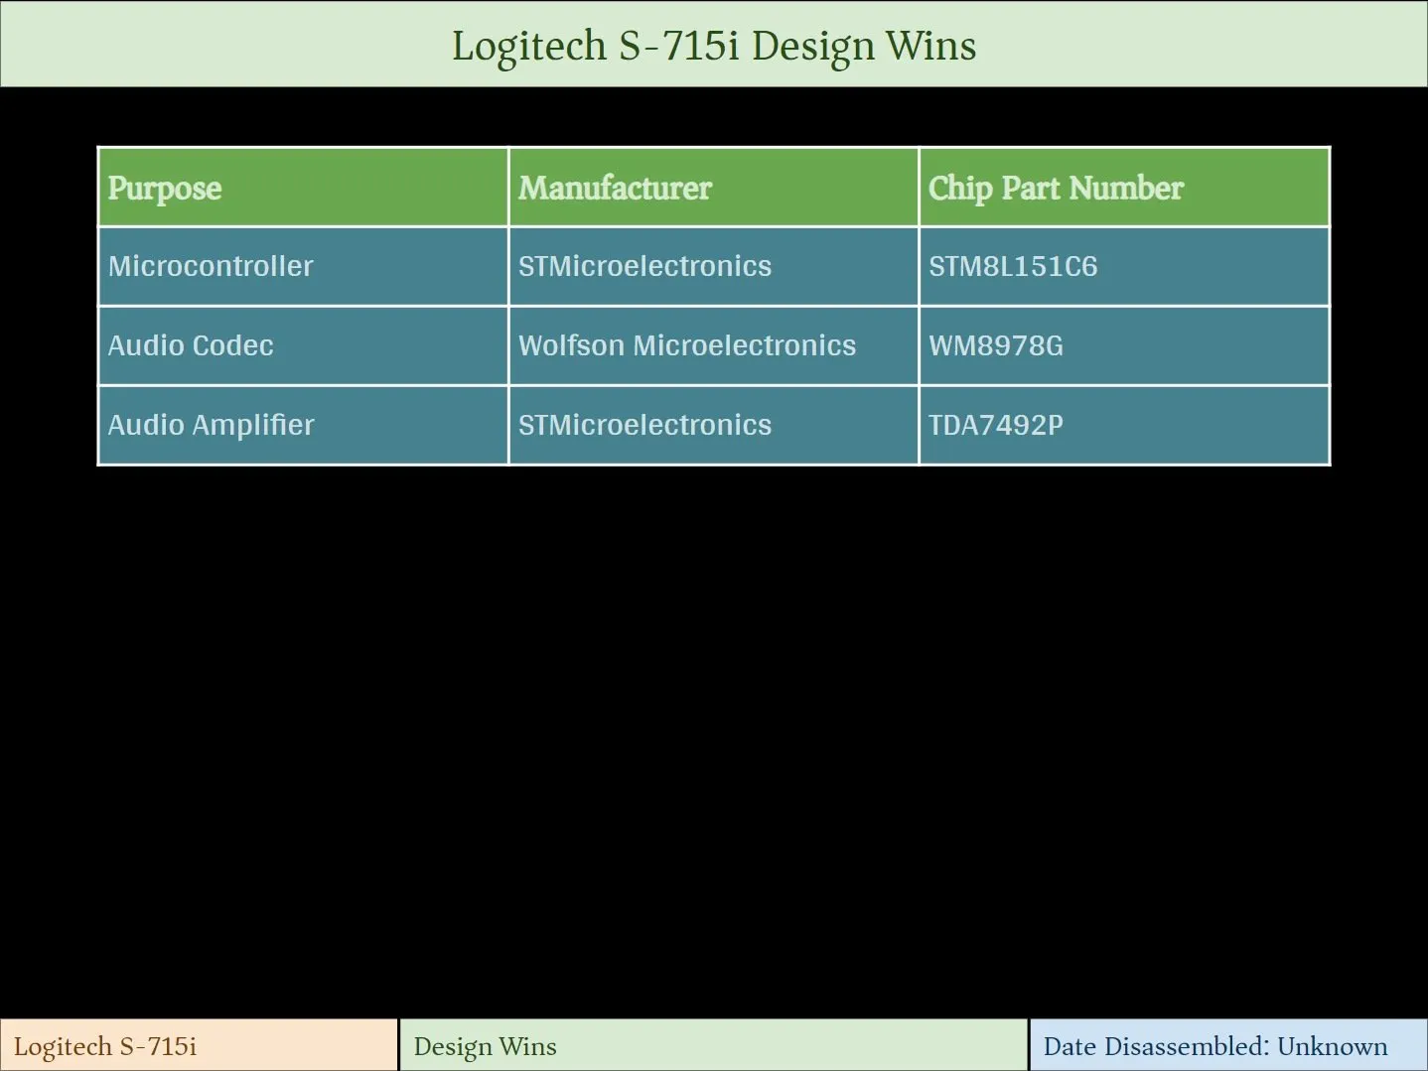
Task: Click 'Design Wins' in the title heading
Action: [x=863, y=47]
